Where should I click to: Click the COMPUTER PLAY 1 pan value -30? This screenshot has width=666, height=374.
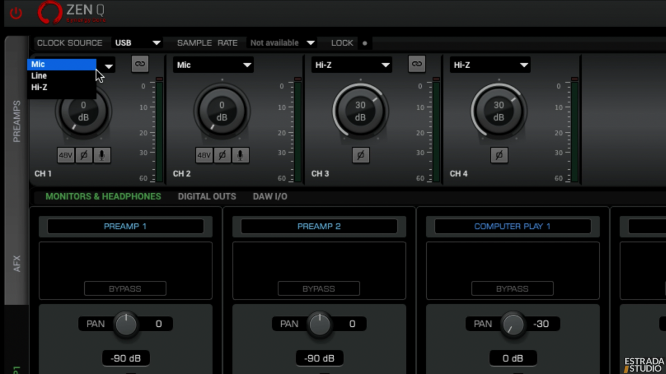(541, 324)
